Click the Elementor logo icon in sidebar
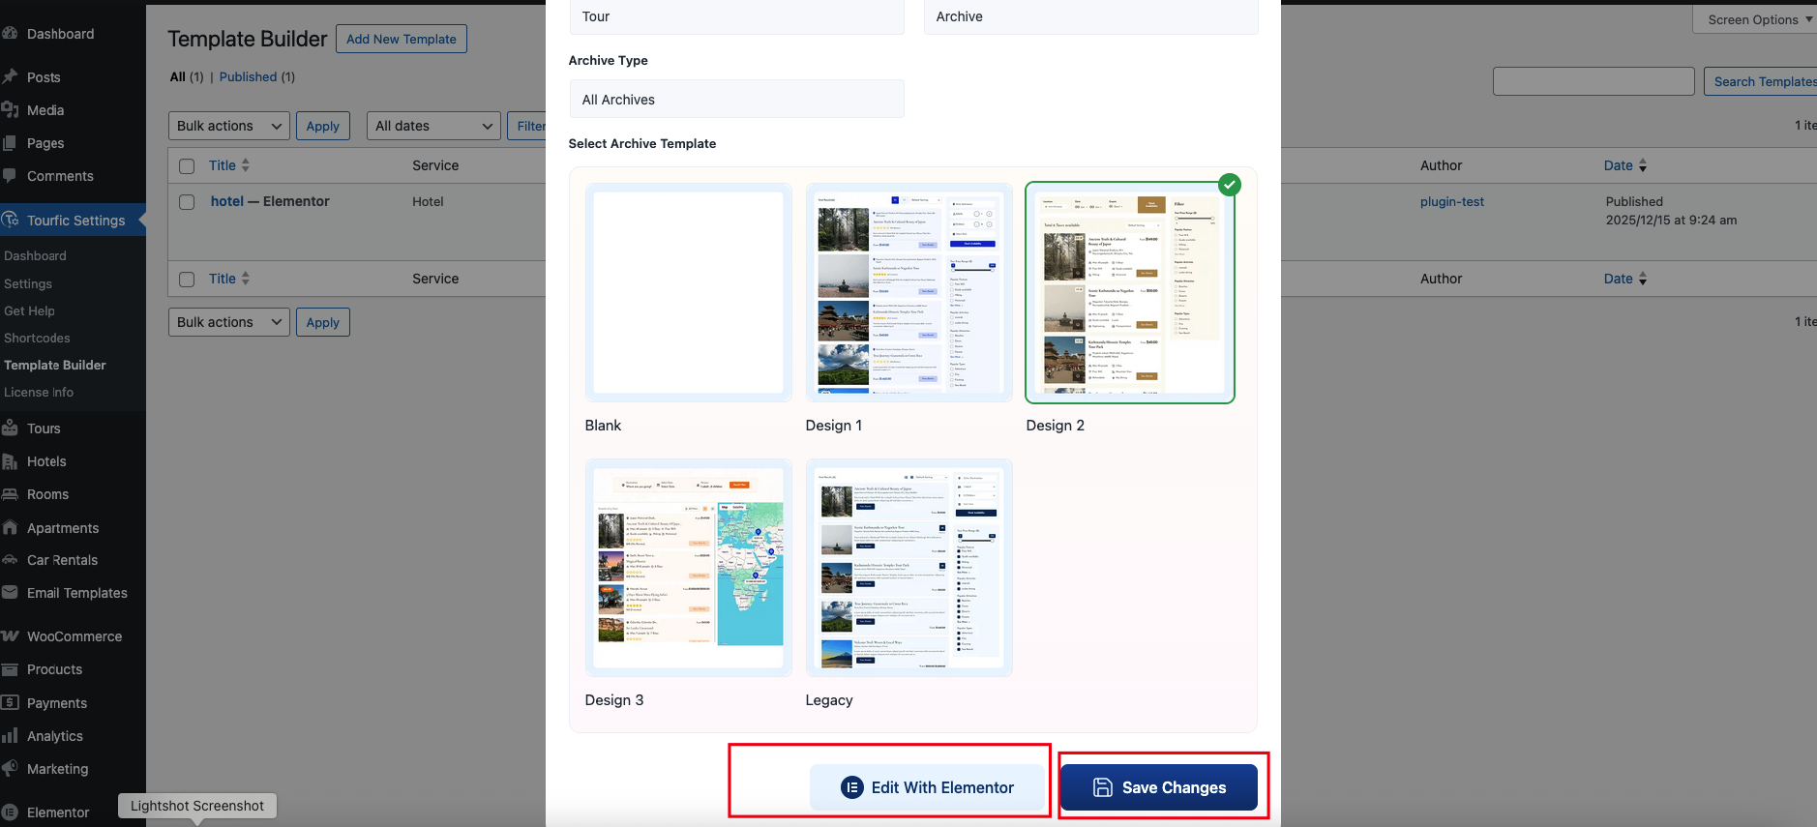This screenshot has width=1817, height=827. coord(11,812)
